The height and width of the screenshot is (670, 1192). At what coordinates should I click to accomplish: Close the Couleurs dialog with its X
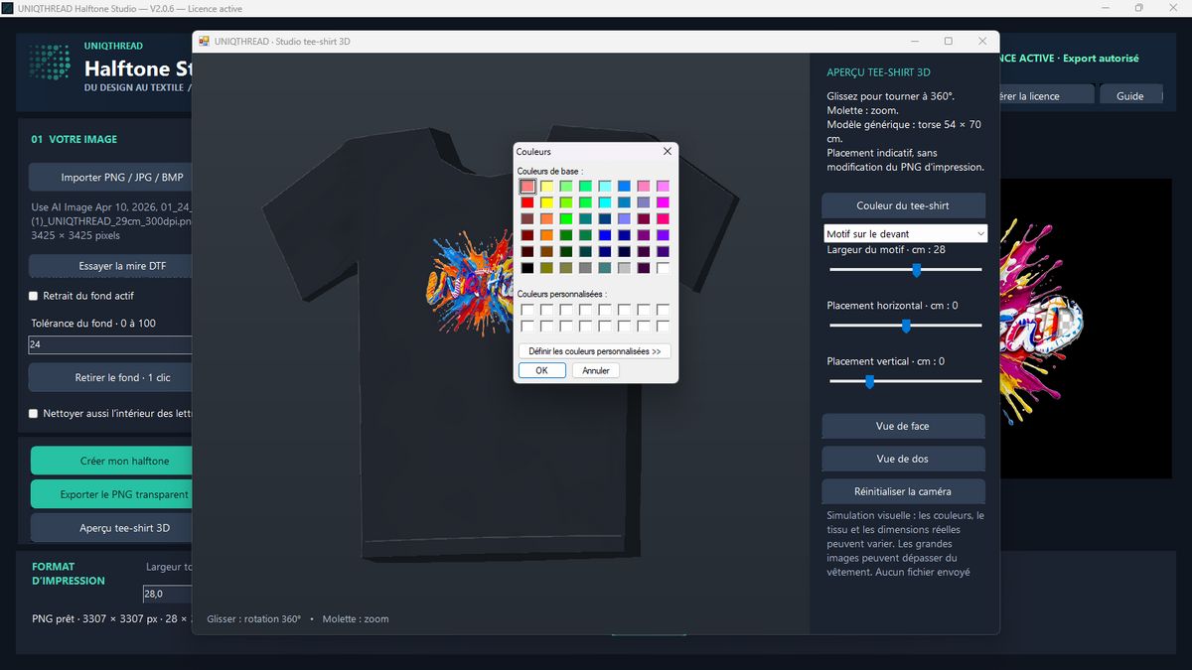pos(668,152)
